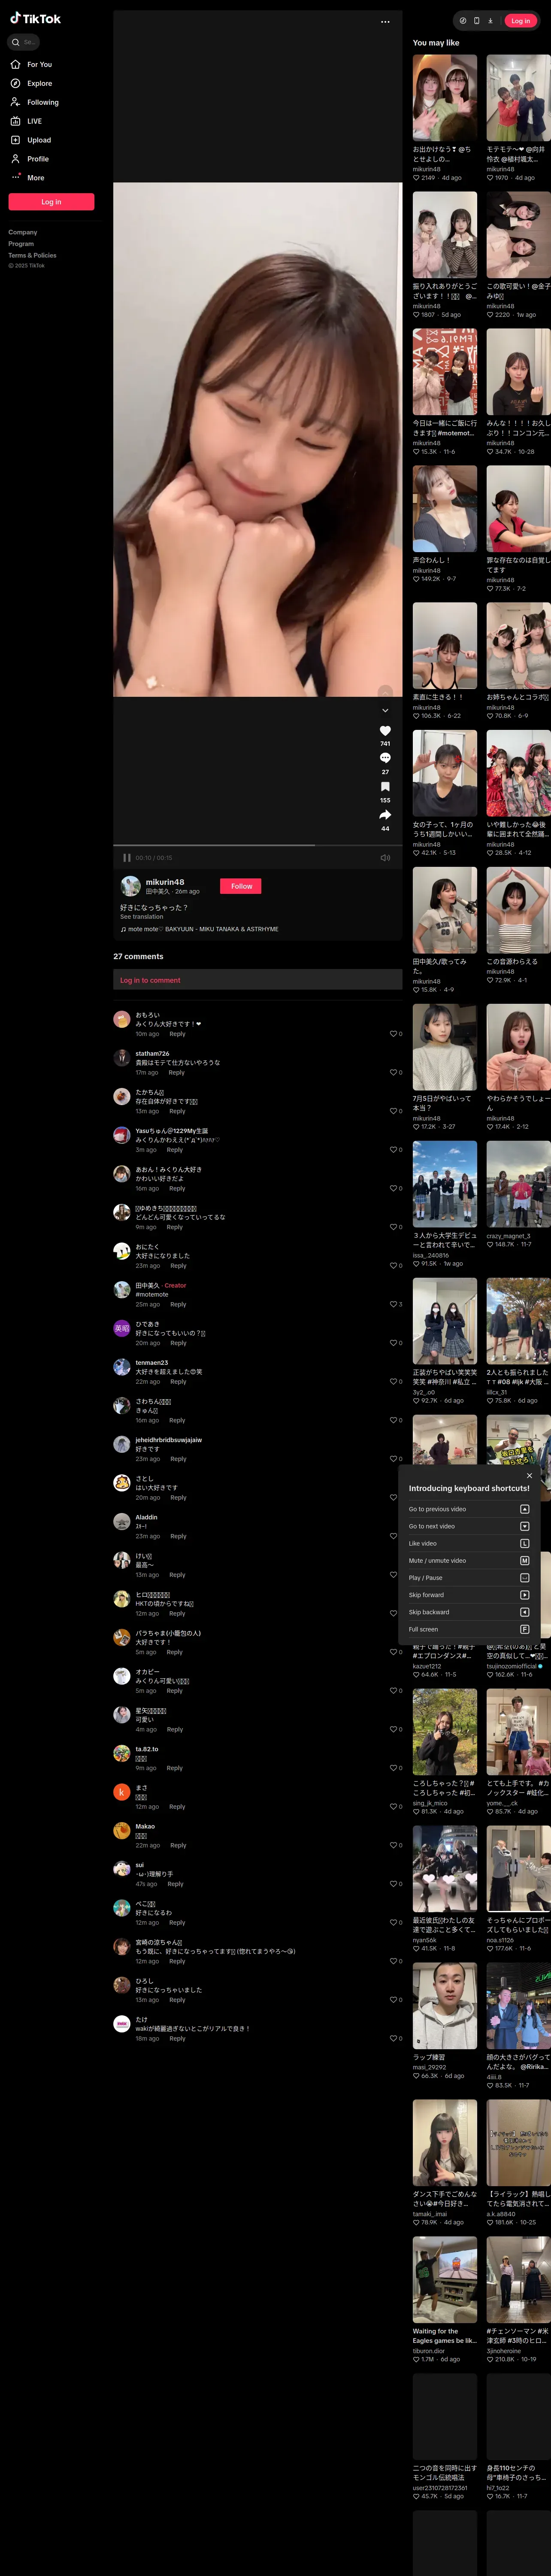The image size is (551, 2576).
Task: Click the up-arrow key icon for previous video
Action: (x=525, y=1509)
